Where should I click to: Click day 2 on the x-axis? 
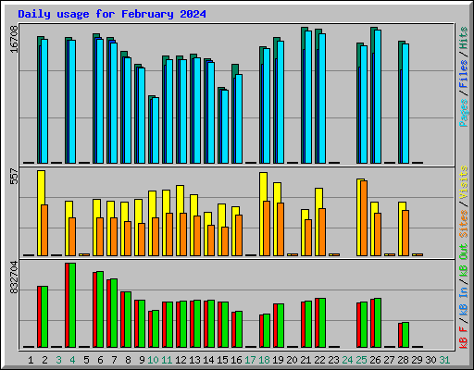click(44, 360)
